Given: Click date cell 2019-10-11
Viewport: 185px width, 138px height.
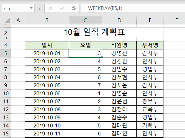Looking at the screenshot, I should pyautogui.click(x=47, y=134).
